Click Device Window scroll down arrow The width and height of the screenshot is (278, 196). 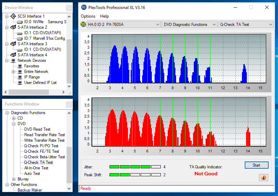(69, 86)
